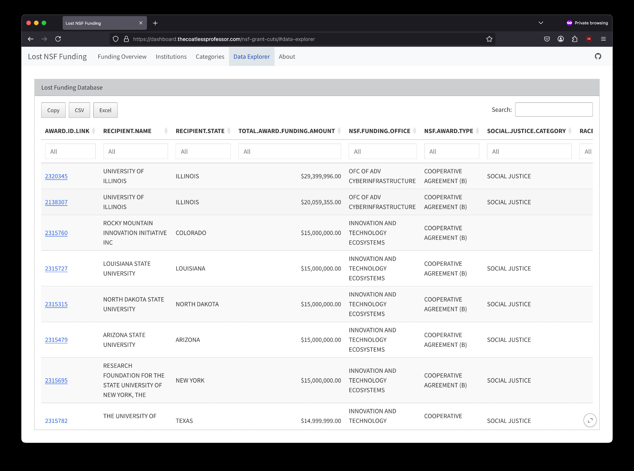Select the Data Explorer tab
This screenshot has width=634, height=471.
252,57
